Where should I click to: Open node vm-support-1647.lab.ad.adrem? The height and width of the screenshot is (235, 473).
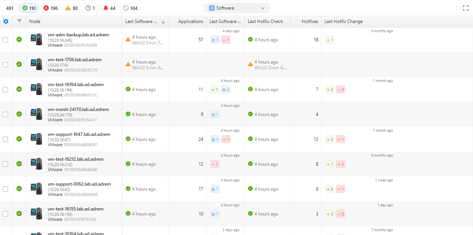[79, 134]
